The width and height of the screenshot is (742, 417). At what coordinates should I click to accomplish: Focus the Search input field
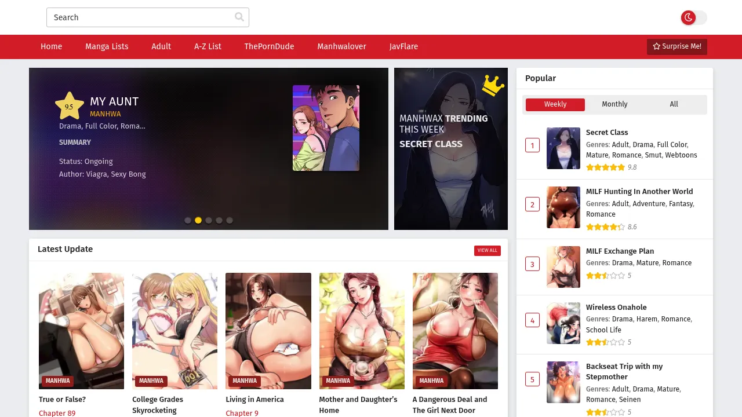[x=139, y=17]
